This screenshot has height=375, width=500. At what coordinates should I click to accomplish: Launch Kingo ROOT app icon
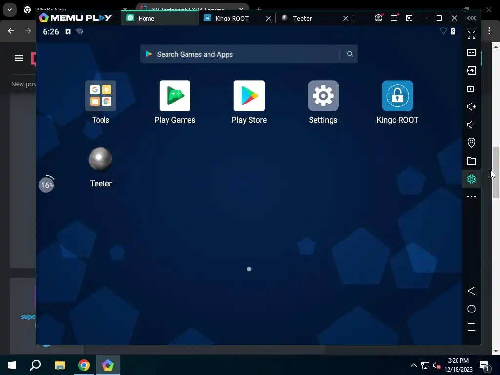[x=397, y=96]
